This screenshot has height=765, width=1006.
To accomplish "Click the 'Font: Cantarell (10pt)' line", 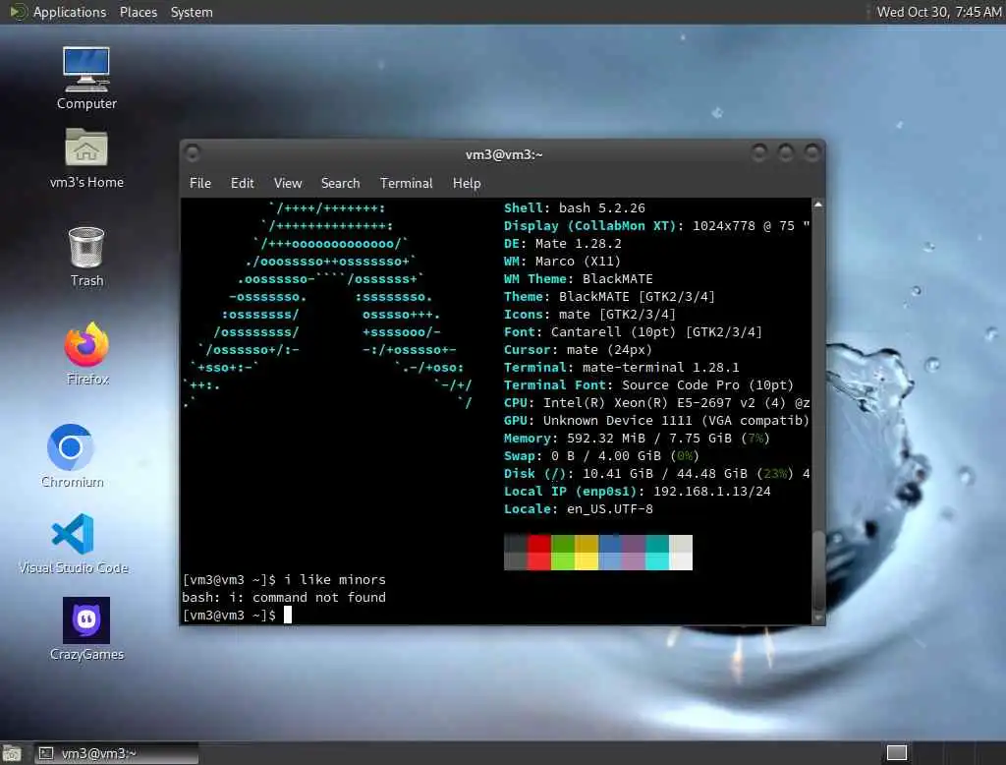I will tap(634, 332).
